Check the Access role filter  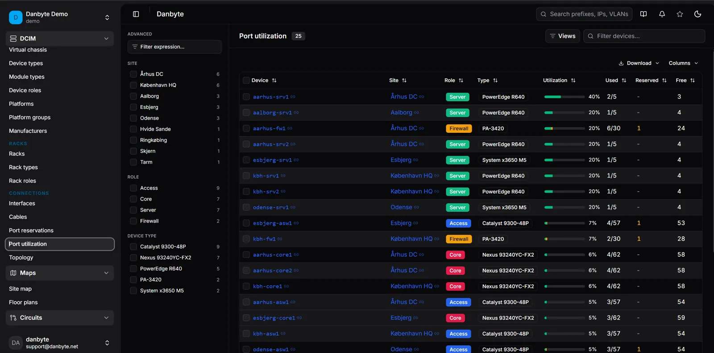[133, 188]
